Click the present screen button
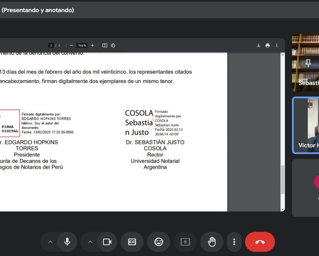Screen dimensions: 319x256 point(185,242)
